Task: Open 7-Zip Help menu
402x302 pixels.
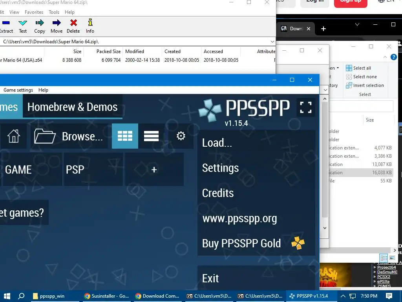Action: coord(69,12)
